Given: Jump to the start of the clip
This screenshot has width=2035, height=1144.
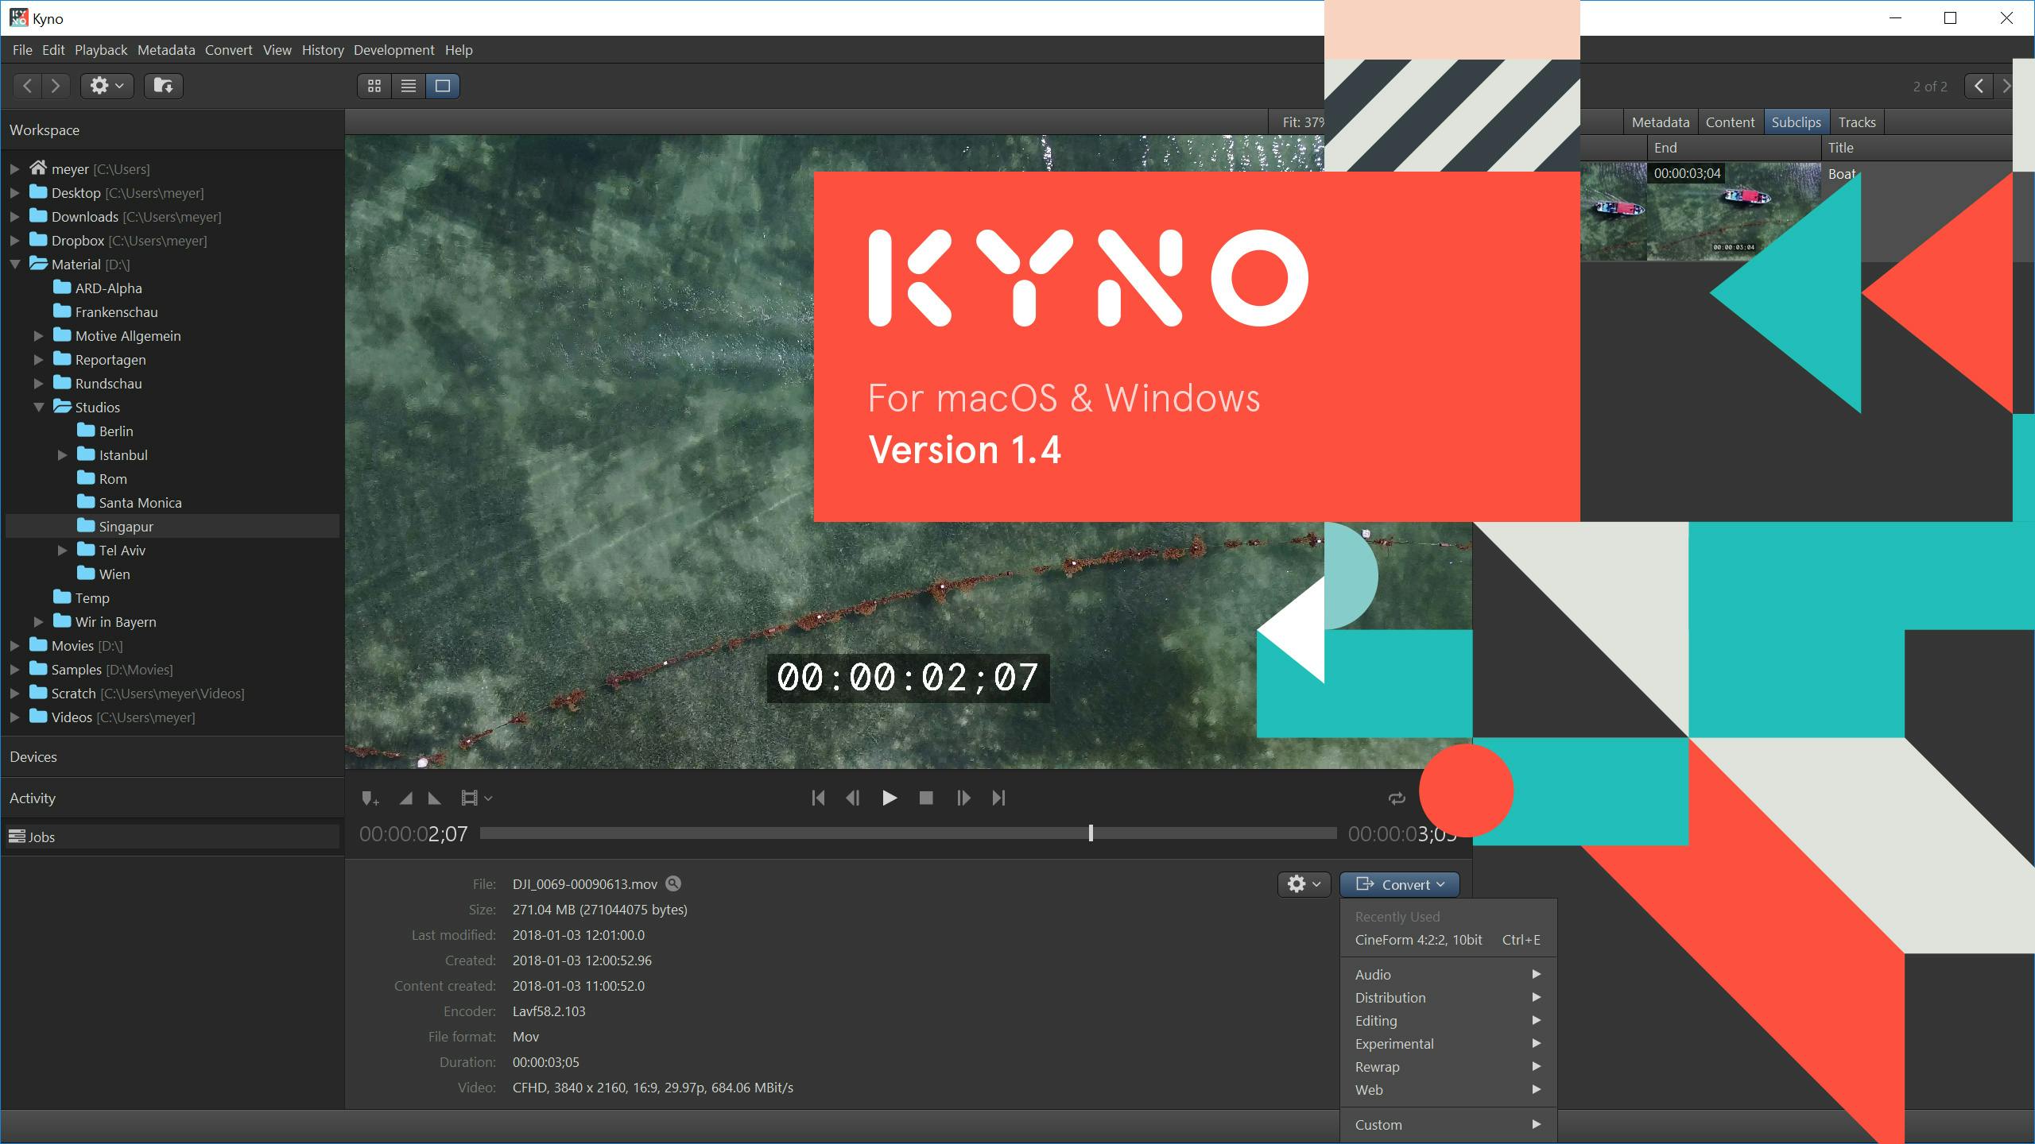Looking at the screenshot, I should [x=818, y=798].
